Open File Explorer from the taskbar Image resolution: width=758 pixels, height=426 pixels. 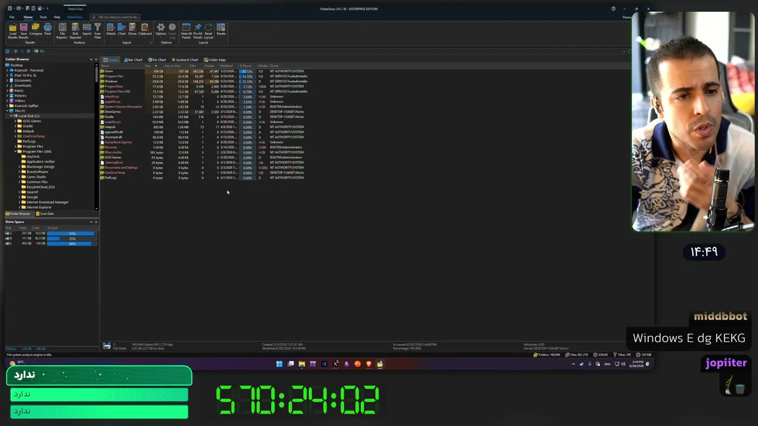[301, 364]
